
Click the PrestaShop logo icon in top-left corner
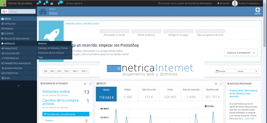click(x=3, y=3)
